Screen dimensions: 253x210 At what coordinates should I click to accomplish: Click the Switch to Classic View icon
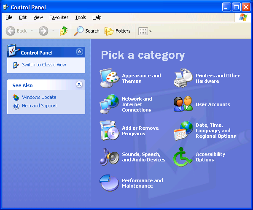[x=16, y=65]
